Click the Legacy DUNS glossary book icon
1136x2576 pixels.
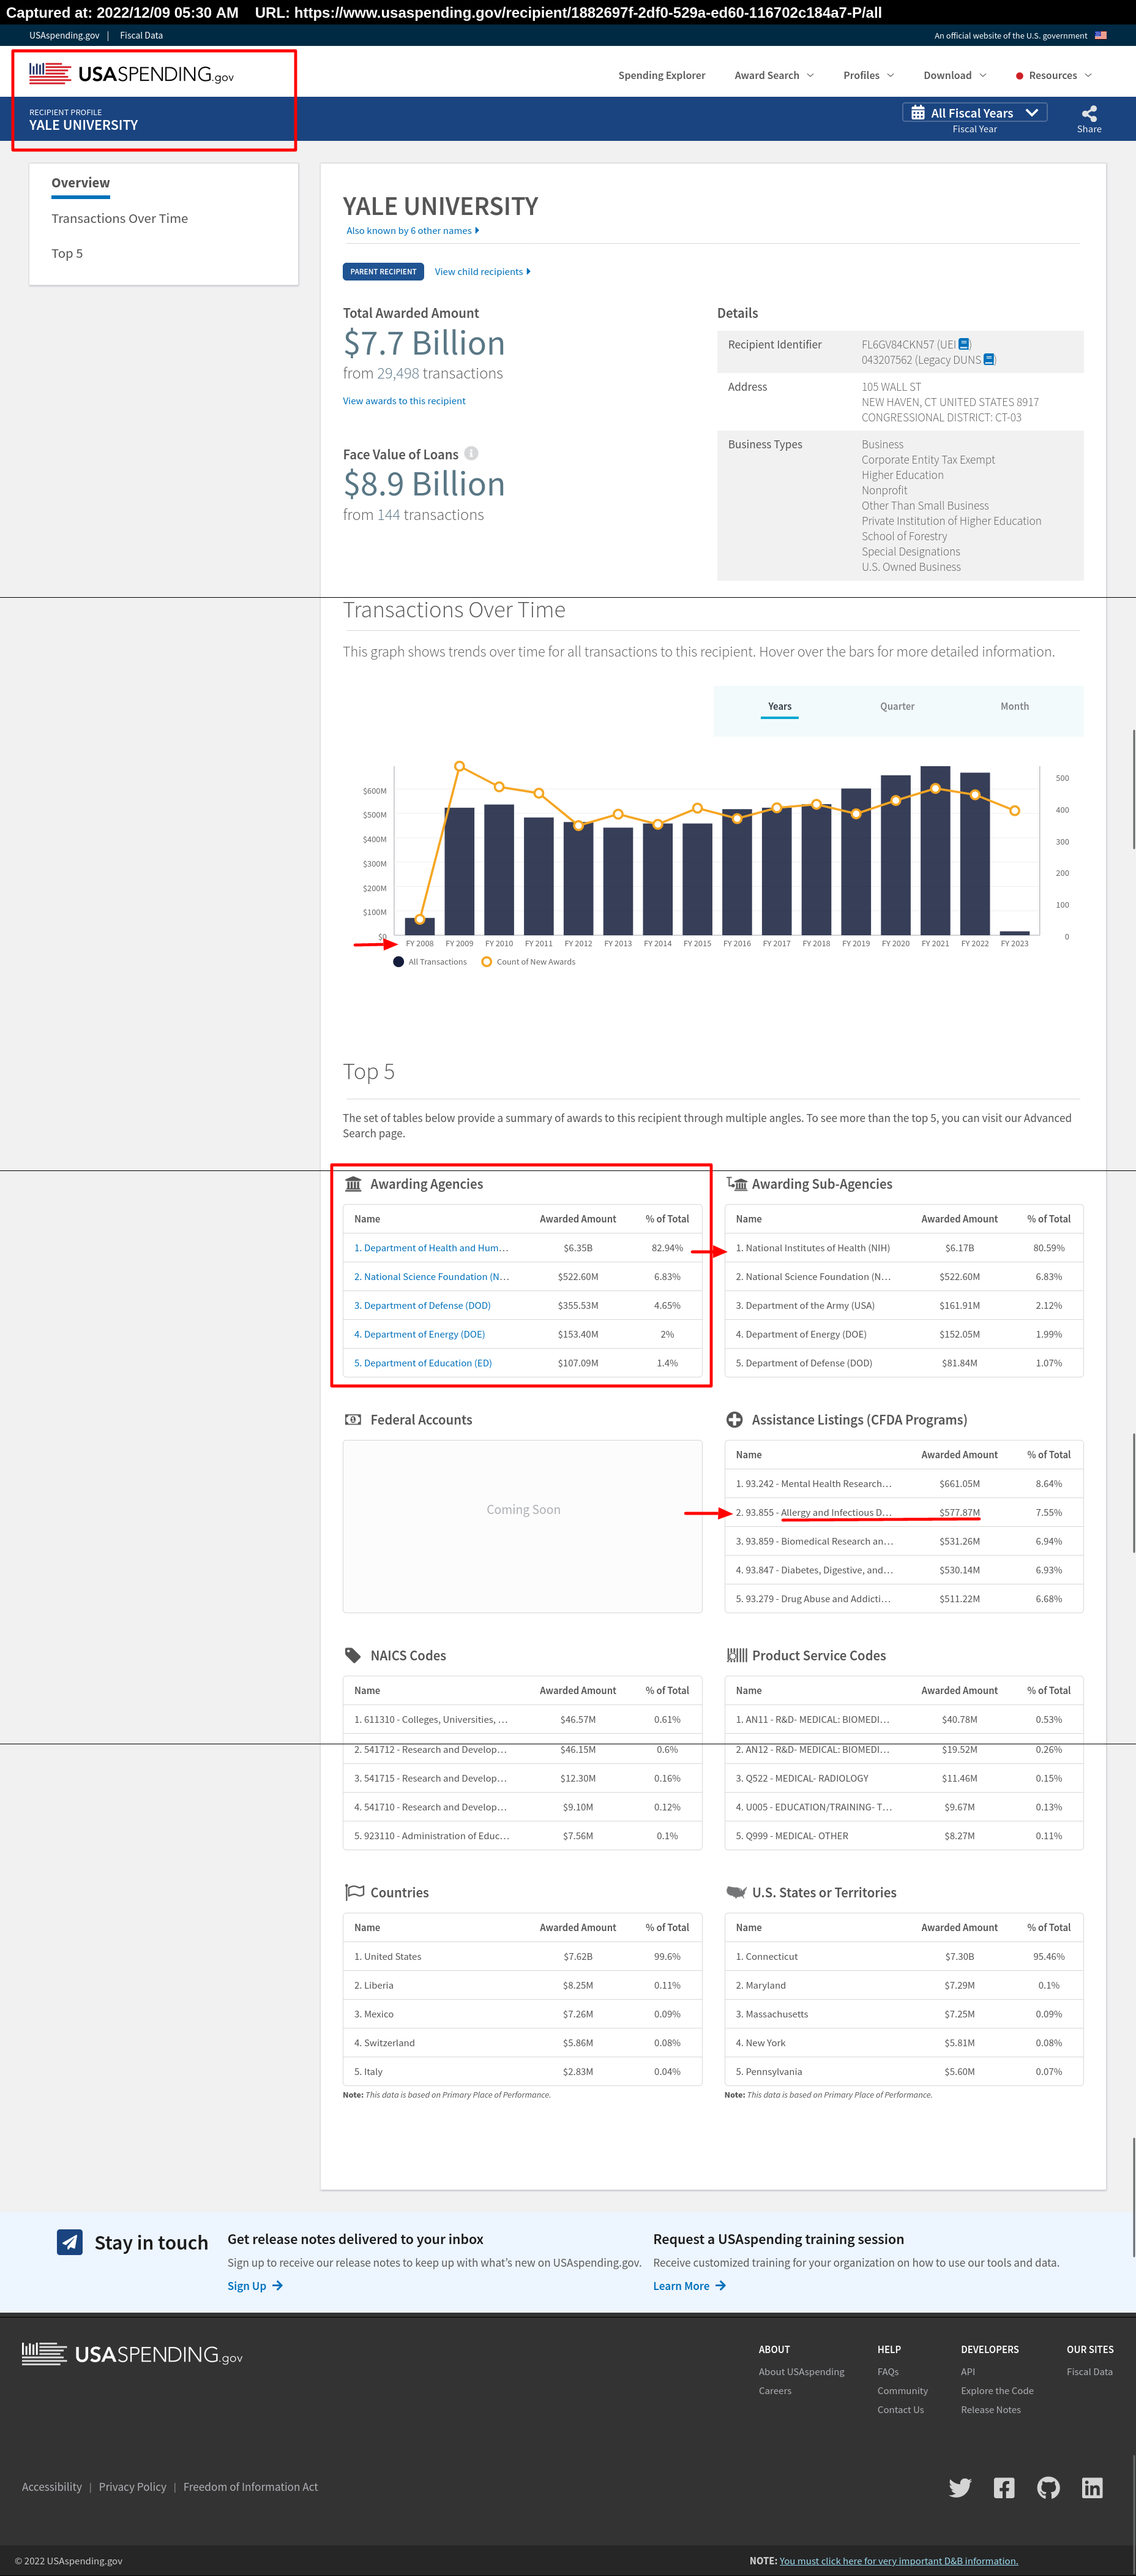(989, 360)
